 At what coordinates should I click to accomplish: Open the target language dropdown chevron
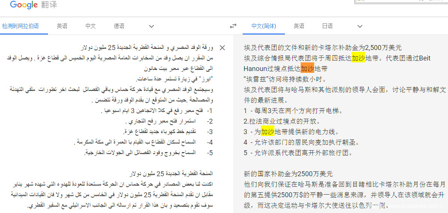(360, 26)
